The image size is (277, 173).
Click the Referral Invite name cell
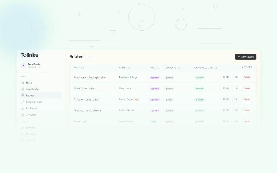(x=127, y=110)
